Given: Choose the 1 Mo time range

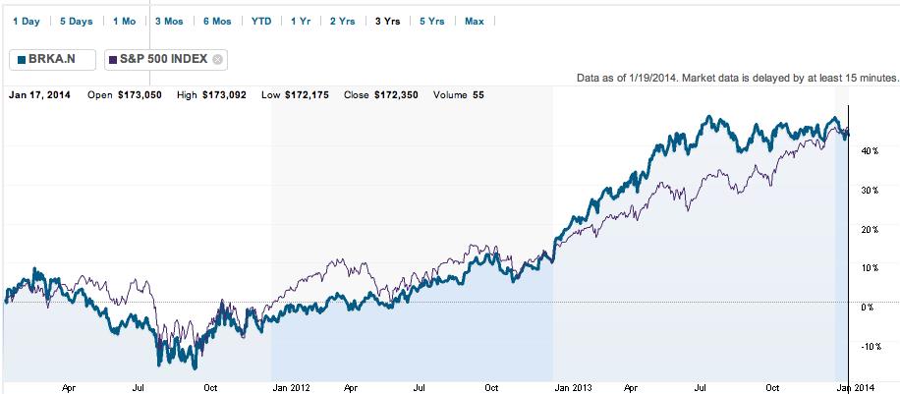Looking at the screenshot, I should click(x=125, y=21).
